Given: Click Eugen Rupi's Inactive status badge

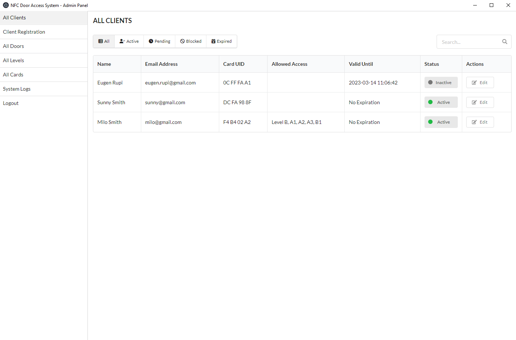Looking at the screenshot, I should pos(441,83).
